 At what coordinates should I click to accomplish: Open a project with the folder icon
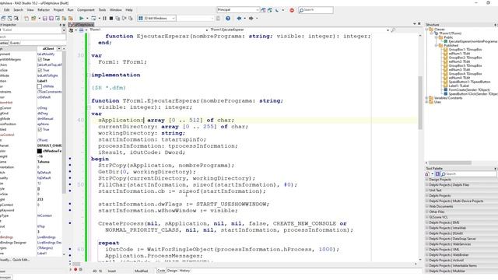click(x=33, y=19)
